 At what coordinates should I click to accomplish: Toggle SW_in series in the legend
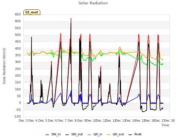[x=53, y=134]
